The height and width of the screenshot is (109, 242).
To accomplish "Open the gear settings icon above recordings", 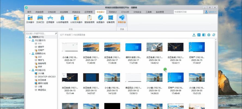I will coord(209,35).
